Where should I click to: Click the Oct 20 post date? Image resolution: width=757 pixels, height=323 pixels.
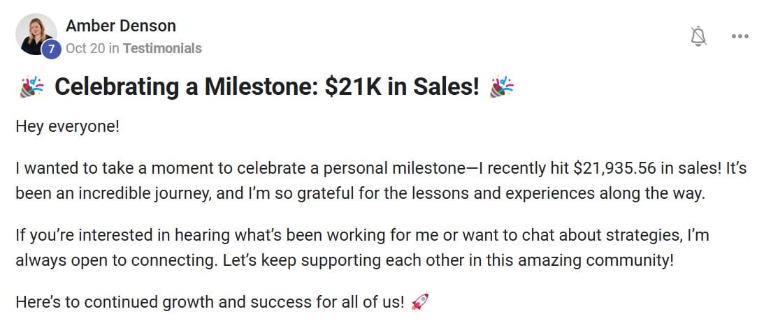click(x=86, y=48)
